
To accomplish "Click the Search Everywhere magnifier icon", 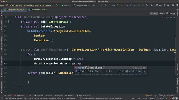I will pyautogui.click(x=173, y=5).
